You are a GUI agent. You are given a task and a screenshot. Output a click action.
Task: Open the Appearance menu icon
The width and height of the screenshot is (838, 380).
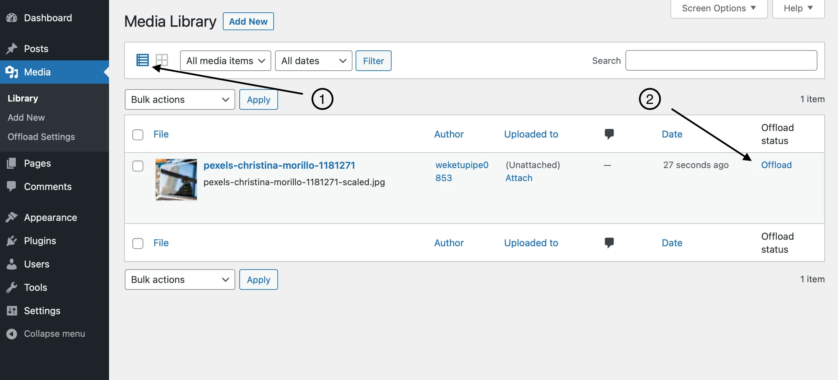click(12, 217)
